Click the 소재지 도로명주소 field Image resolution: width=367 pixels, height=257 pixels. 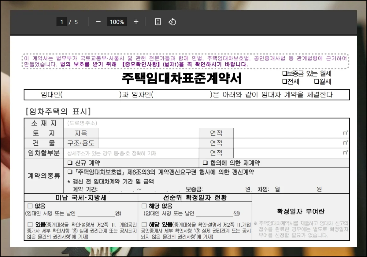(206, 123)
